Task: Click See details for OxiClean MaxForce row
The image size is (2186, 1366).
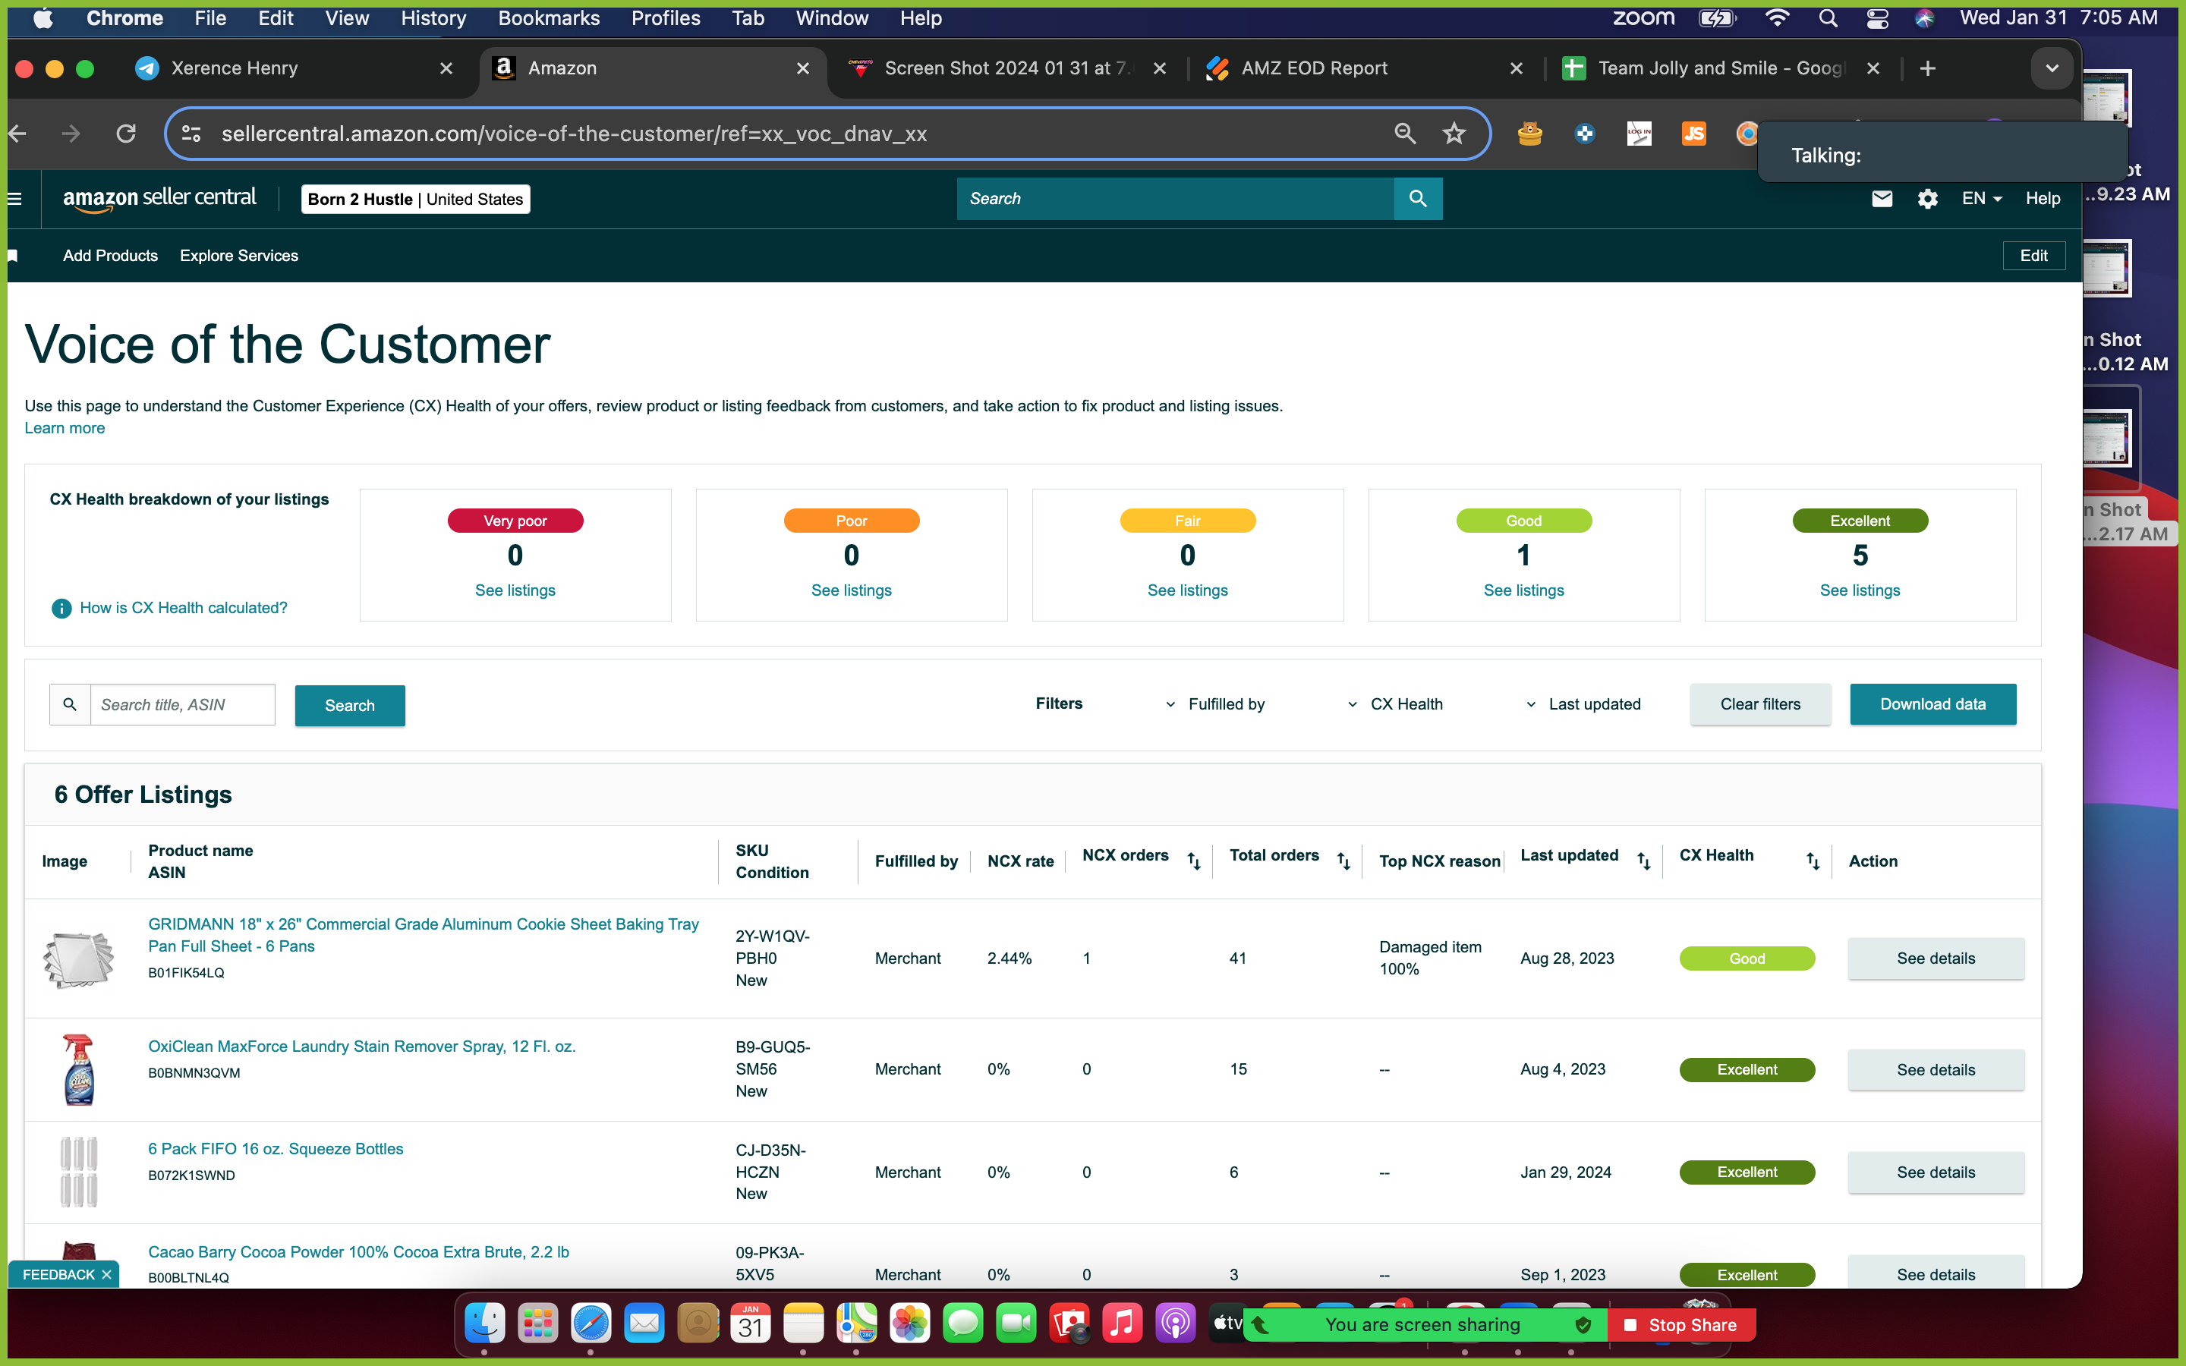Action: coord(1936,1070)
